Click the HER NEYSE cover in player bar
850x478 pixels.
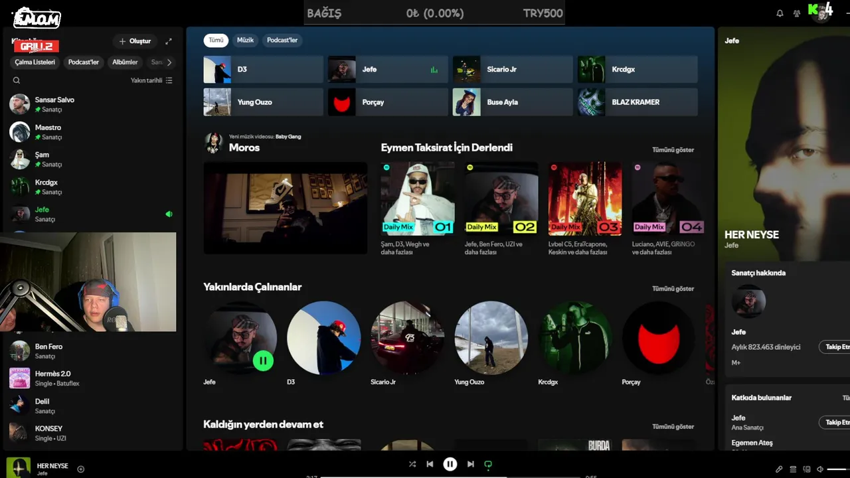[19, 468]
